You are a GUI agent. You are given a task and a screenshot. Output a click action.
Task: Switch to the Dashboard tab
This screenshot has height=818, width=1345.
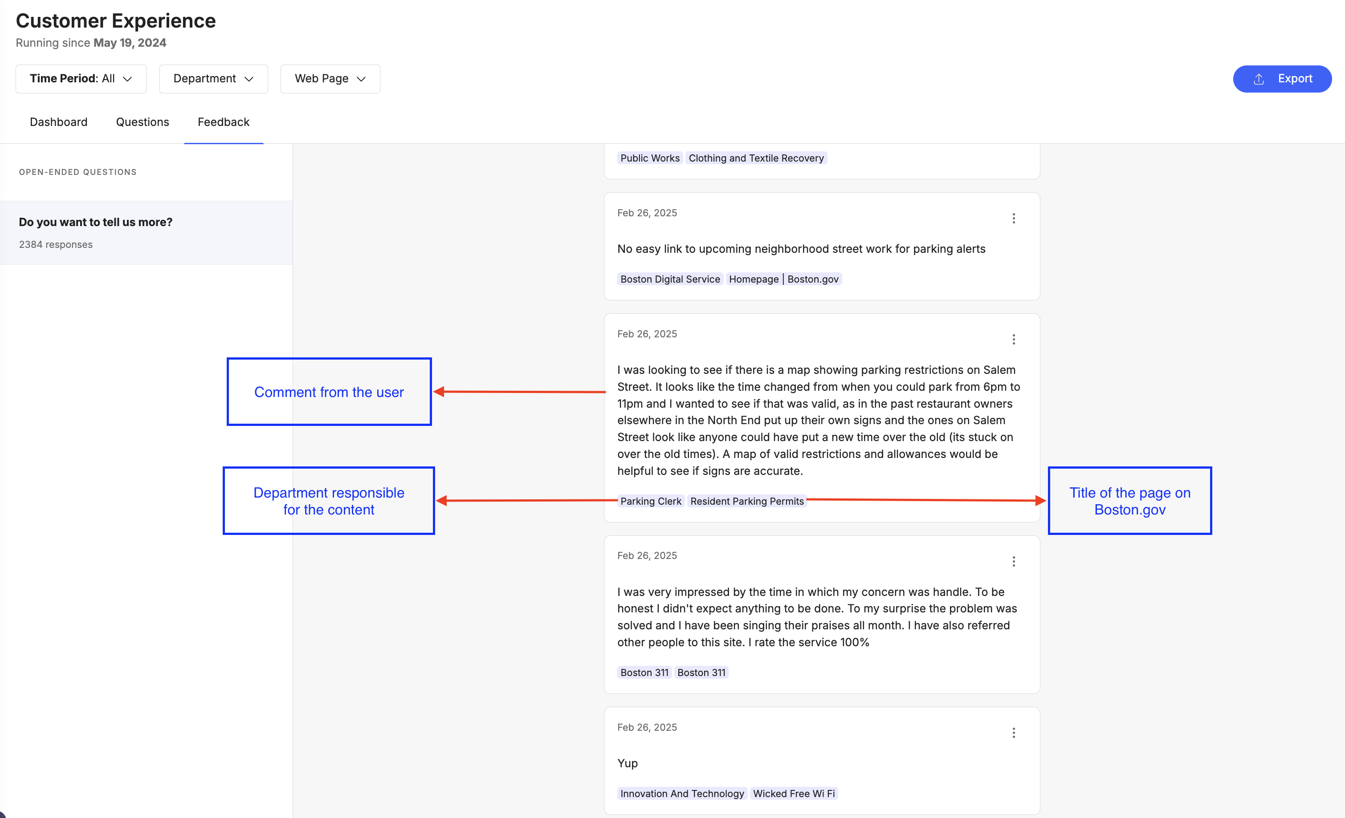click(x=58, y=121)
